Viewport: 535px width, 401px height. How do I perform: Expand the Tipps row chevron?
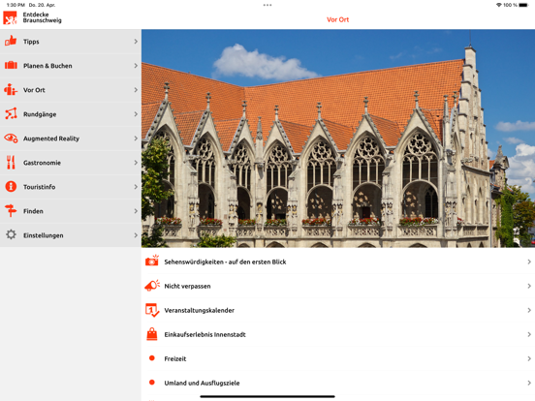[x=136, y=42]
